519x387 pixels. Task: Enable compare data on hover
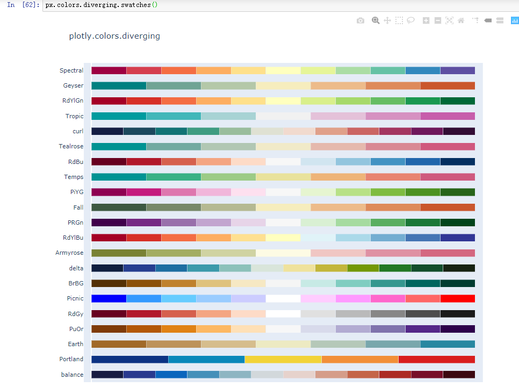(499, 20)
